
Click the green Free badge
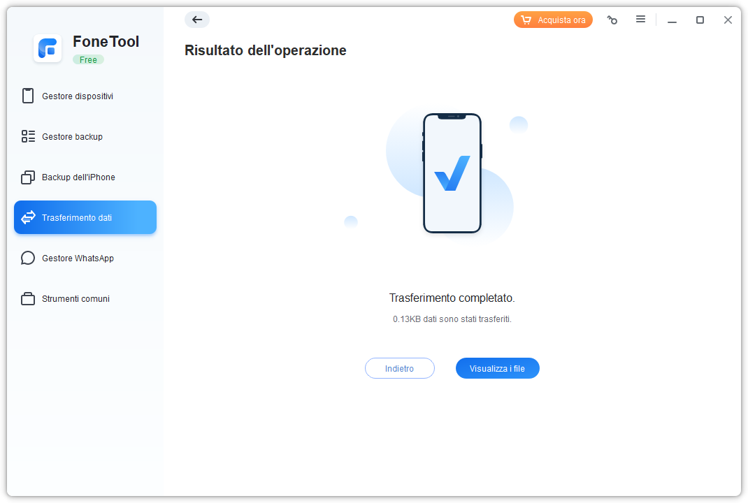[x=88, y=60]
